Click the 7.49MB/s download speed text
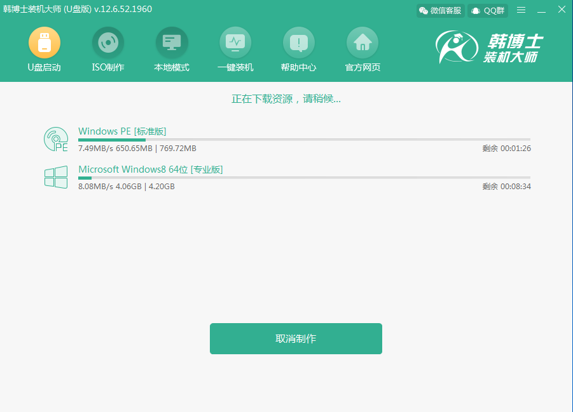Screen dimensions: 573x412 tap(95, 148)
